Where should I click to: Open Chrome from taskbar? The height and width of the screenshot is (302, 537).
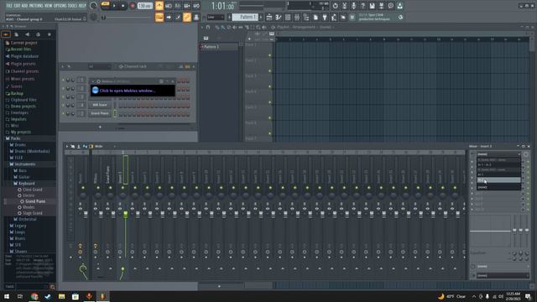pos(34,296)
